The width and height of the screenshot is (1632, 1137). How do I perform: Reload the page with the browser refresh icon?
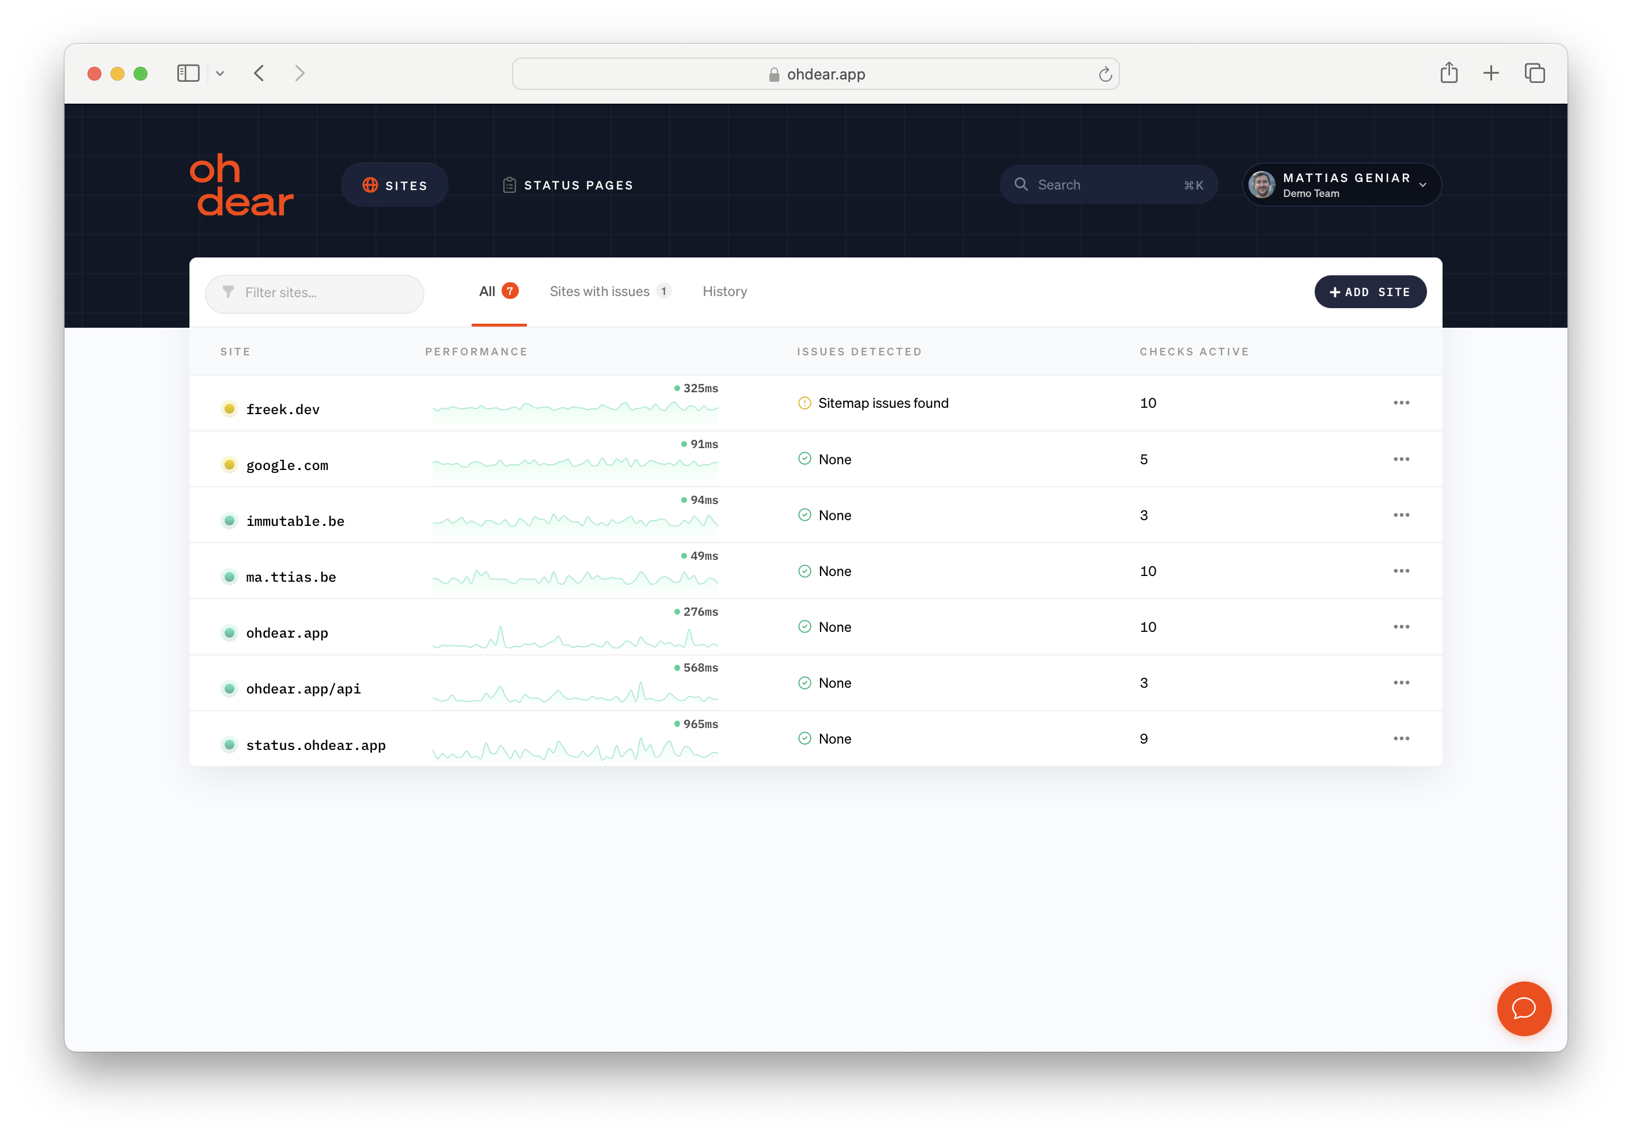pyautogui.click(x=1104, y=73)
